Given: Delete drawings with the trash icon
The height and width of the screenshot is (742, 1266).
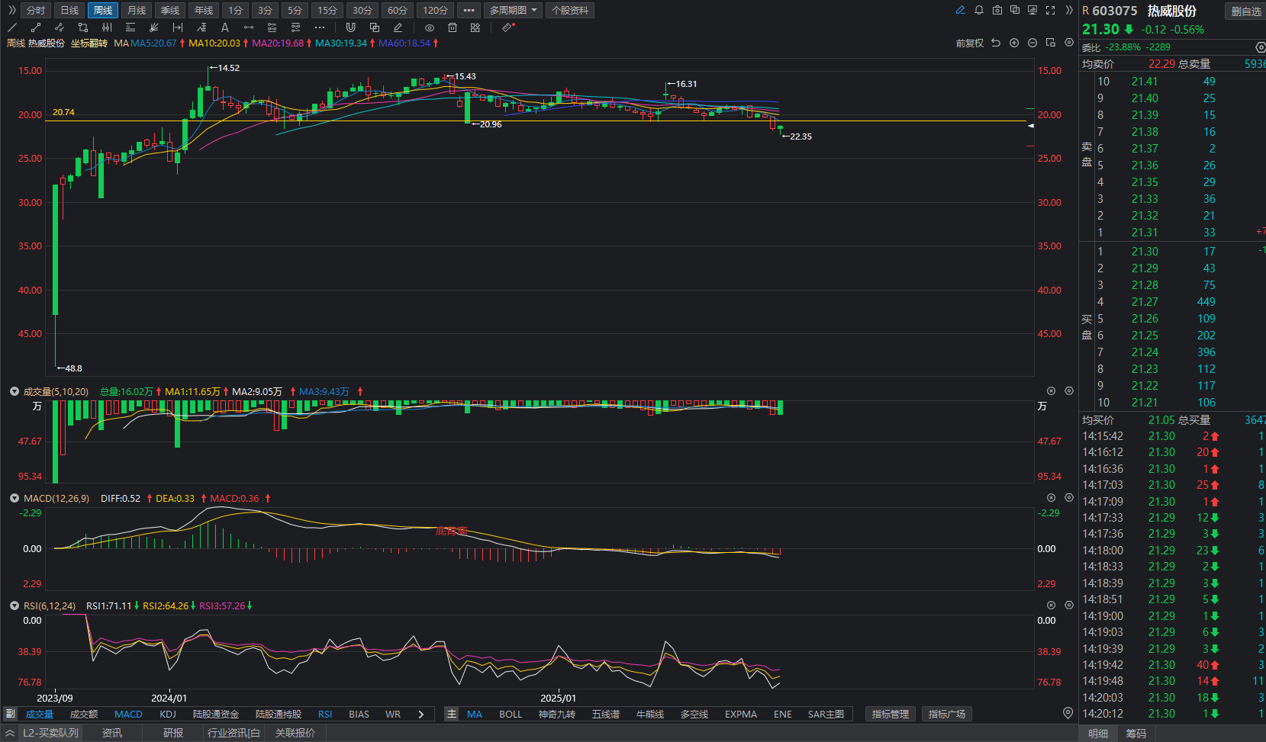Looking at the screenshot, I should [x=453, y=27].
